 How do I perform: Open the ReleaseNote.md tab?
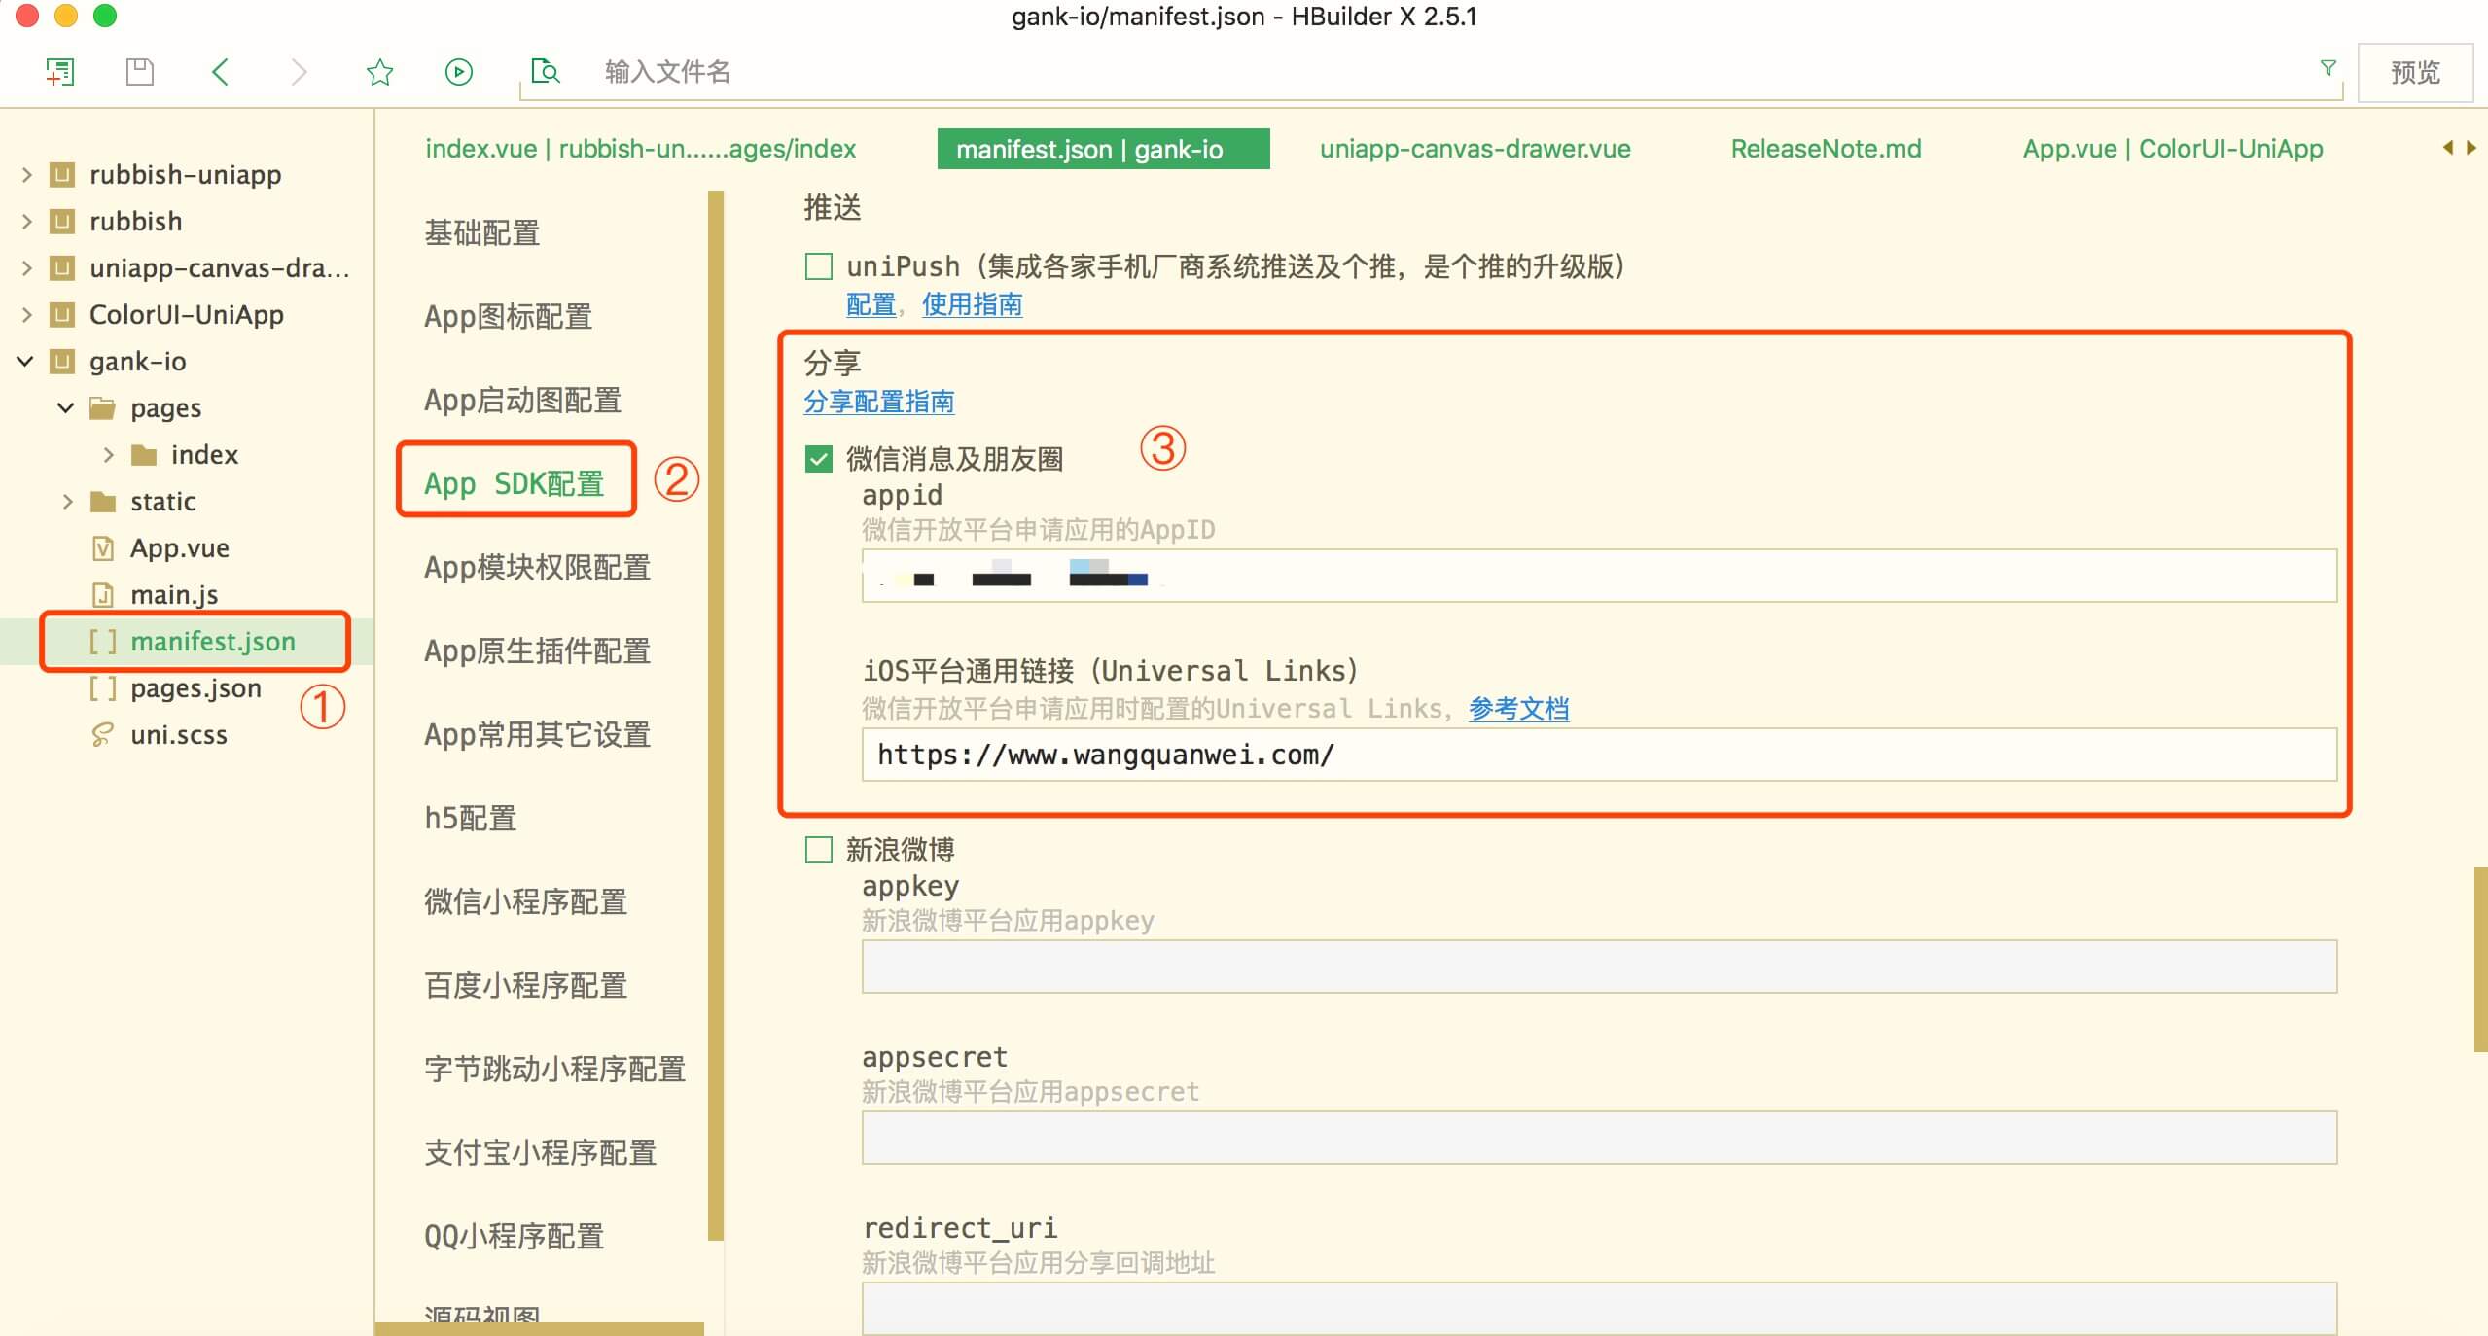pyautogui.click(x=1826, y=149)
